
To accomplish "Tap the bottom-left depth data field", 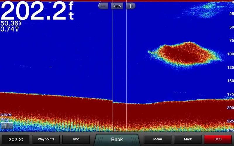I will pyautogui.click(x=16, y=139).
